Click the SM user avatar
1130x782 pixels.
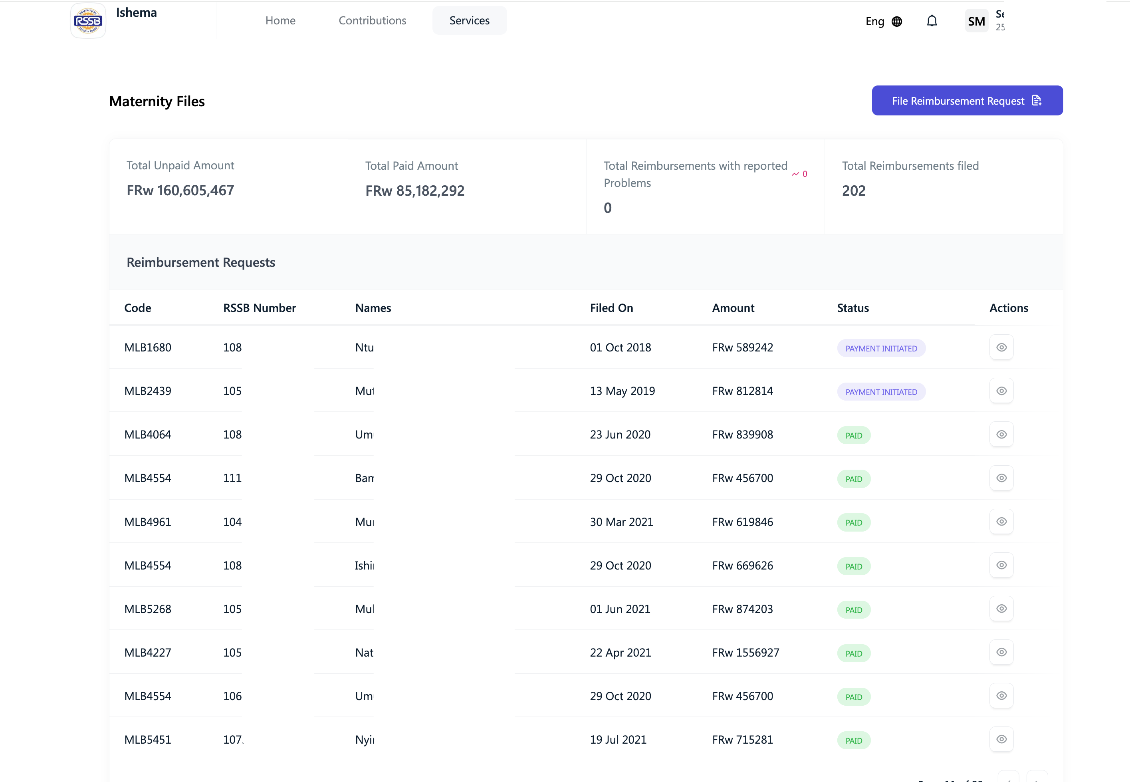pyautogui.click(x=976, y=21)
